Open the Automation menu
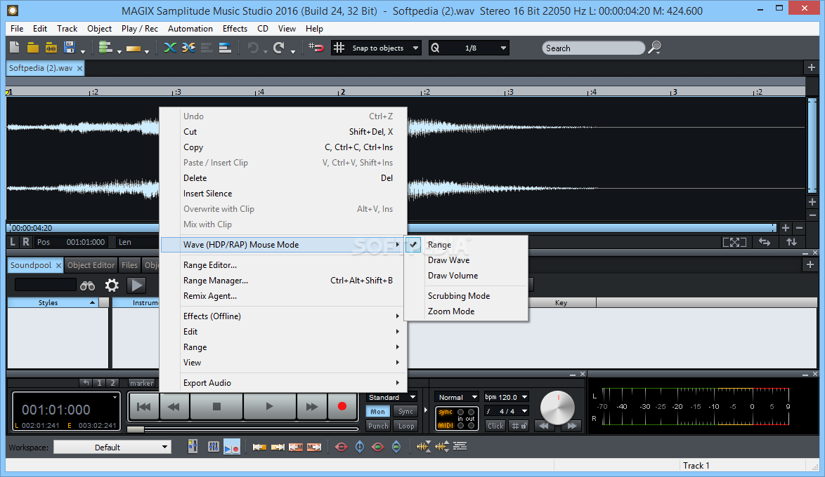Viewport: 825px width, 477px height. [x=190, y=28]
